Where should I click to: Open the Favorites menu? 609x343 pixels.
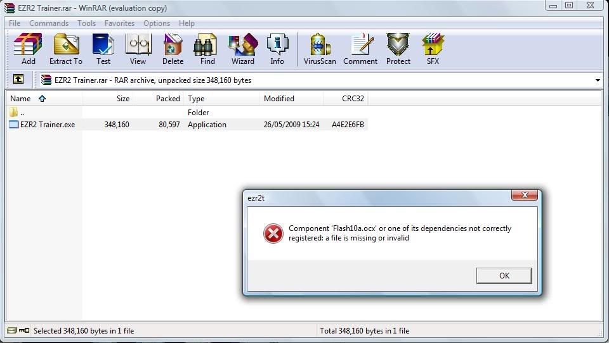(x=119, y=23)
